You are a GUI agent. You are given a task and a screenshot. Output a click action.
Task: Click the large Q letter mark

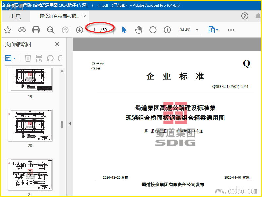(247, 64)
